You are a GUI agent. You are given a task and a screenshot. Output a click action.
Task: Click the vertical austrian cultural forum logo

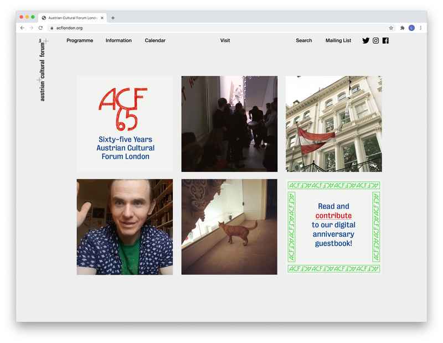pos(42,70)
